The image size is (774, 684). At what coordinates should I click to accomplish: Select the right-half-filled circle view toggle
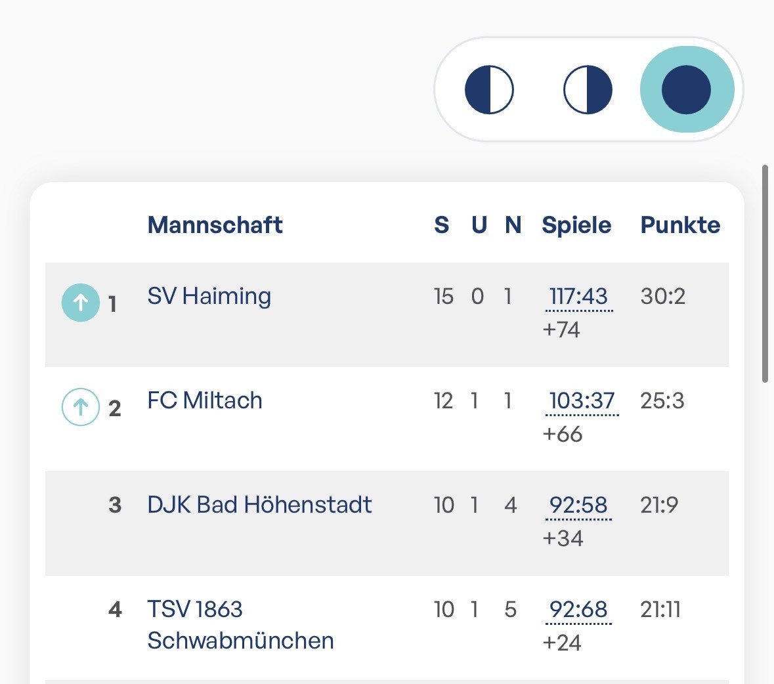point(588,90)
